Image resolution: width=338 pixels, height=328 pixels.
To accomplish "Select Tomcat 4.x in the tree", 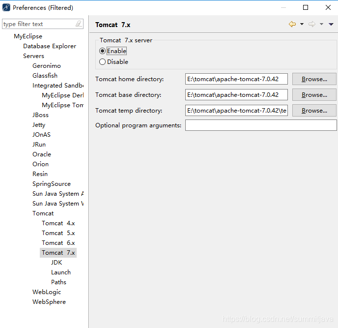I will pos(58,223).
